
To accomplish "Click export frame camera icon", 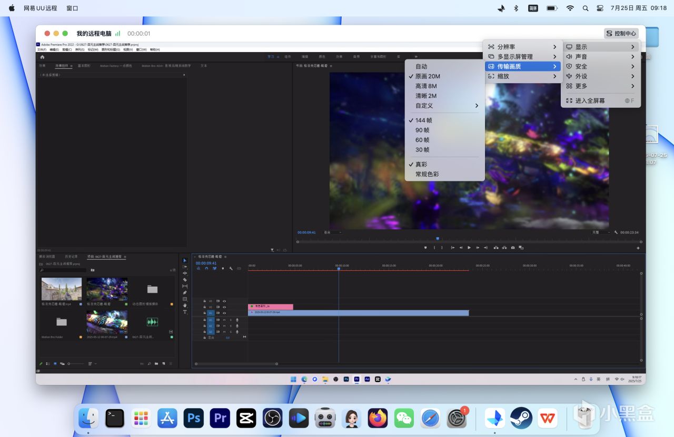I will pyautogui.click(x=513, y=248).
